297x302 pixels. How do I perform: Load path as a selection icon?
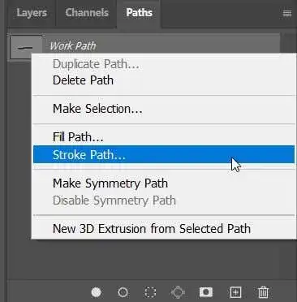pyautogui.click(x=150, y=292)
